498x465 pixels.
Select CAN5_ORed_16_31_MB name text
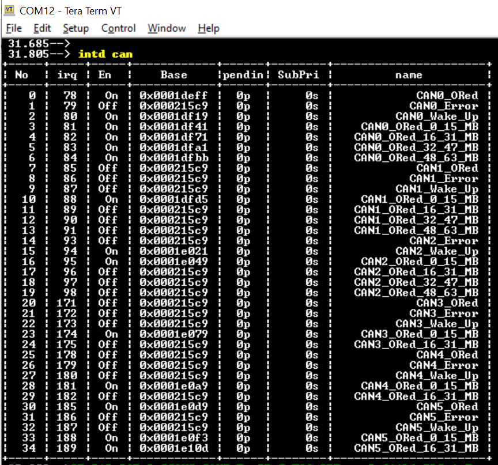coord(416,448)
